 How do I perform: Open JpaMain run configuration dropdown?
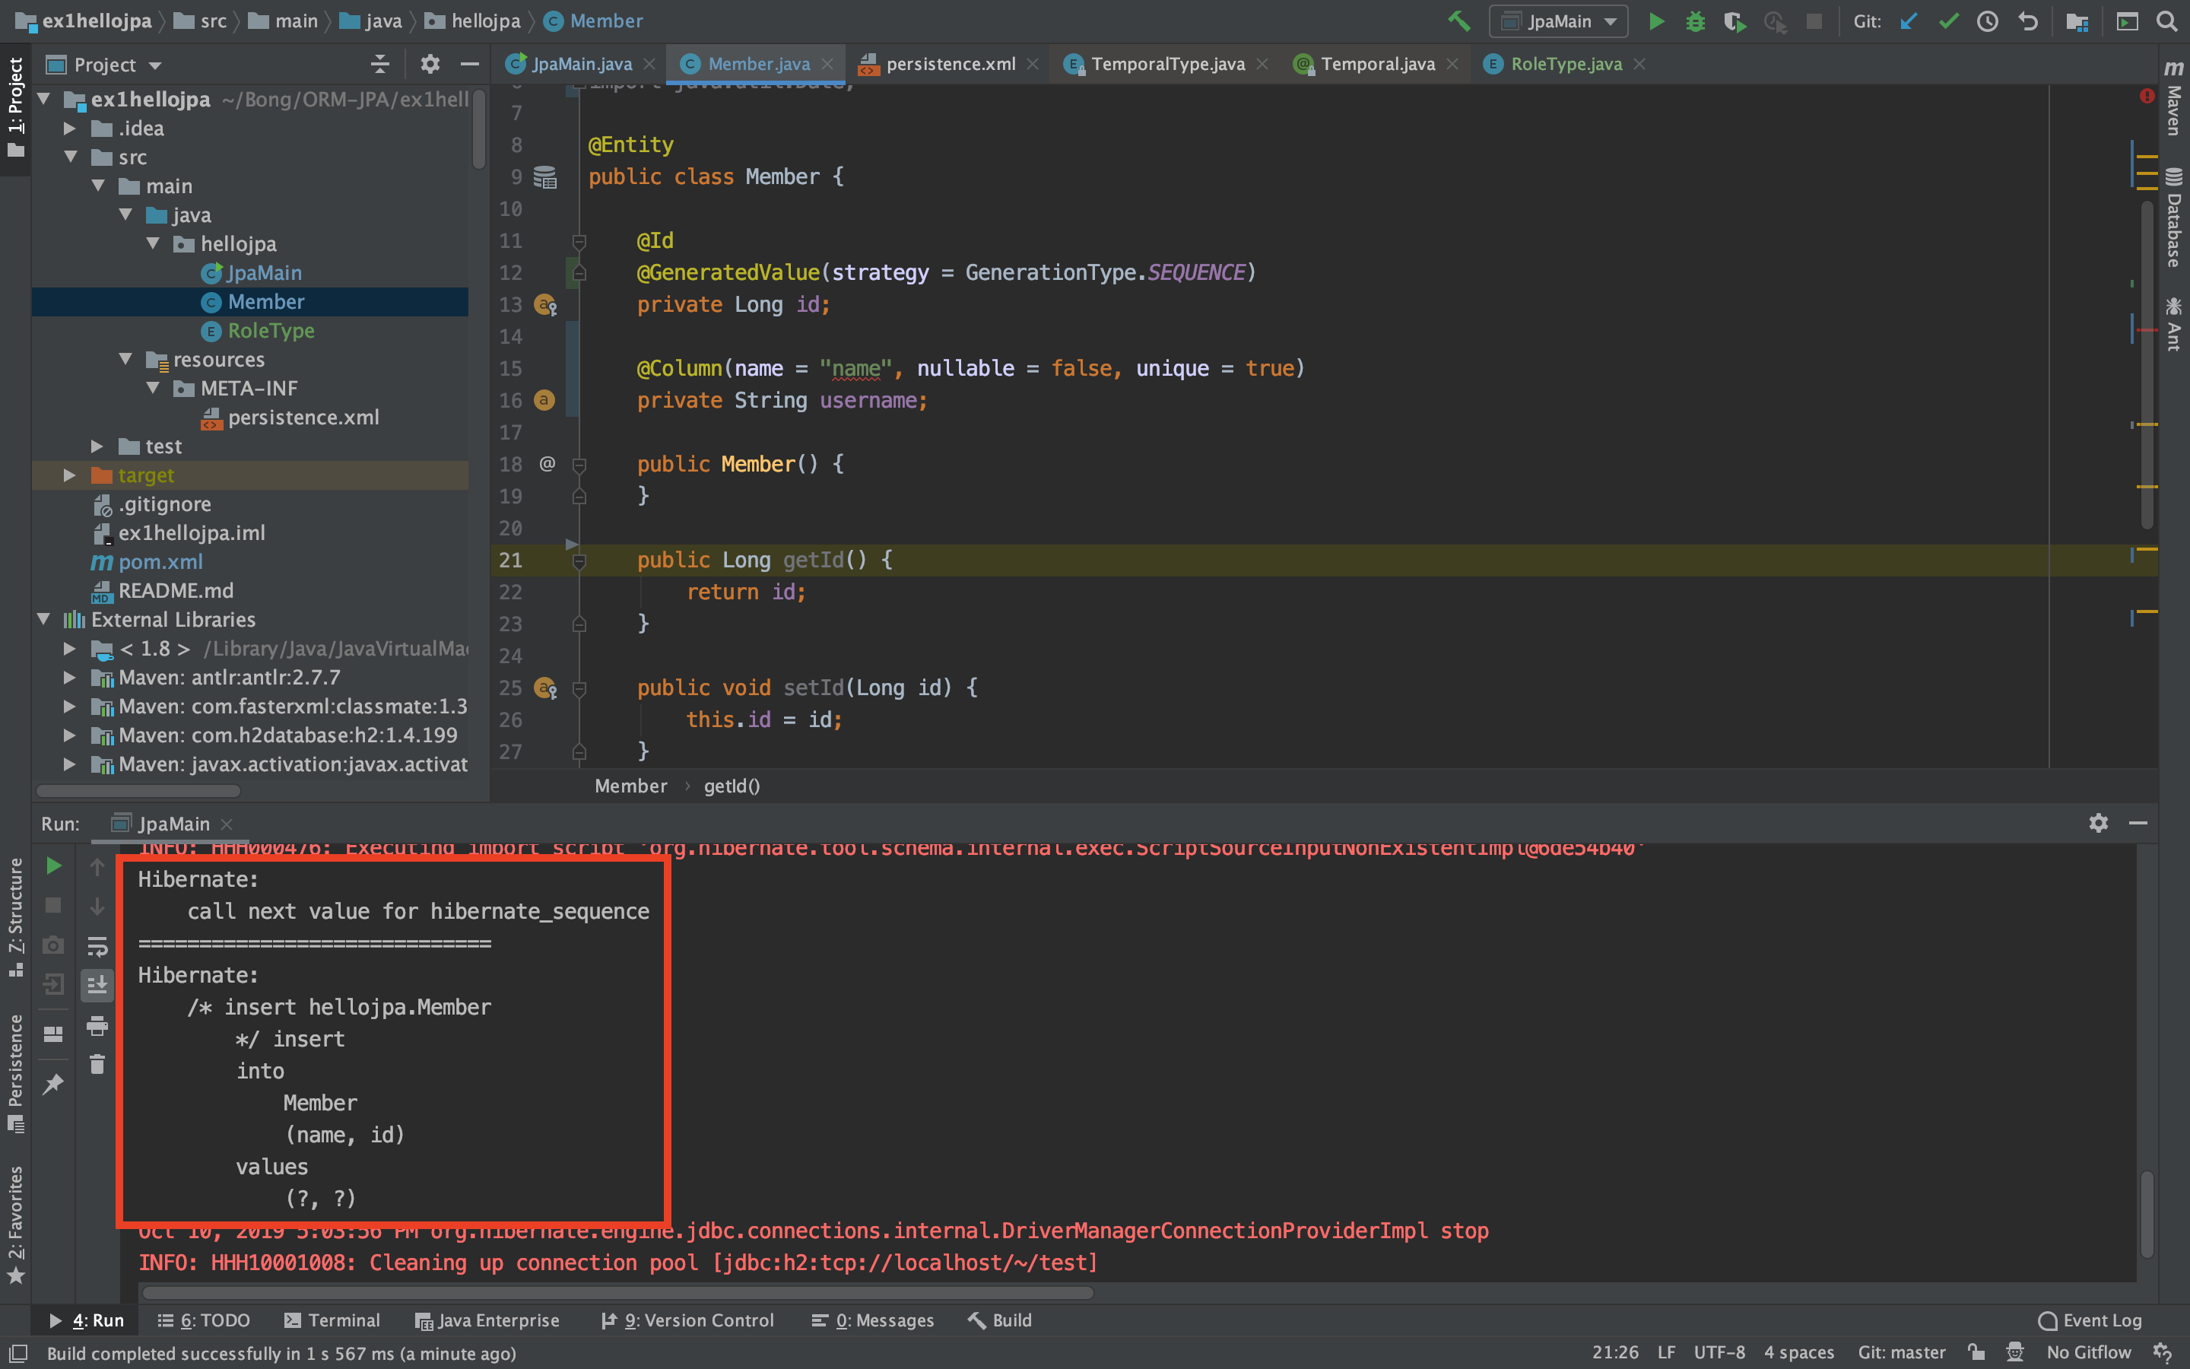(1558, 21)
